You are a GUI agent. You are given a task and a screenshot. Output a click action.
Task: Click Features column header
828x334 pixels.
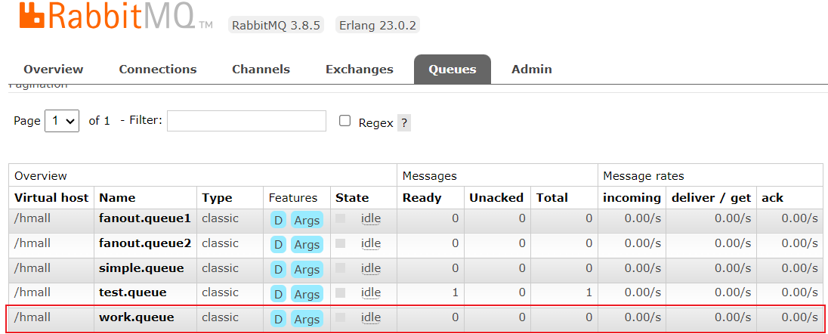pos(293,198)
